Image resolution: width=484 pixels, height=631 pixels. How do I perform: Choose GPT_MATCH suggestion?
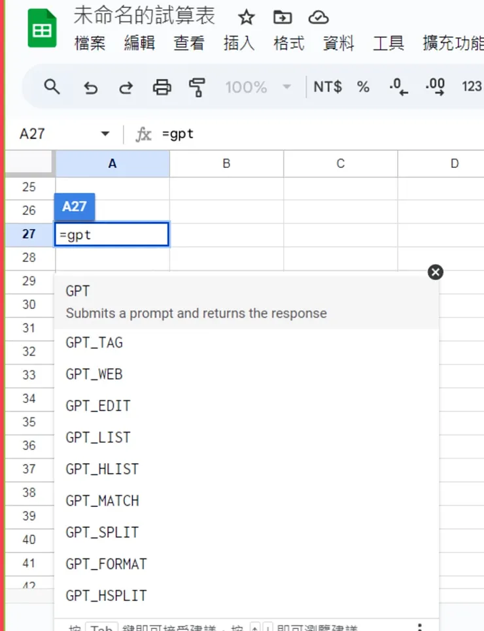click(x=246, y=501)
